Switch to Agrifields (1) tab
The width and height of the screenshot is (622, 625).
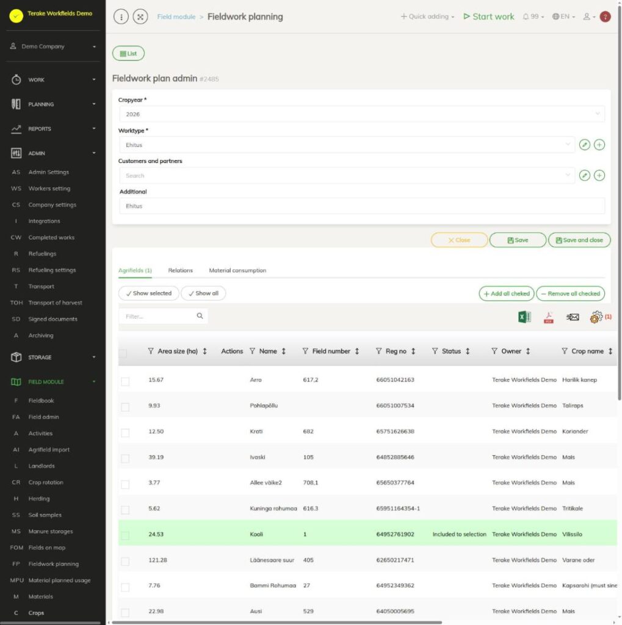(135, 270)
